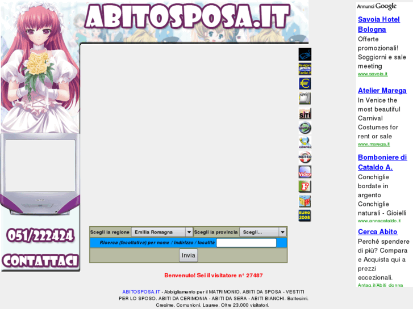This screenshot has width=413, height=309.
Task: Open the News newspaper icon
Action: (x=304, y=98)
